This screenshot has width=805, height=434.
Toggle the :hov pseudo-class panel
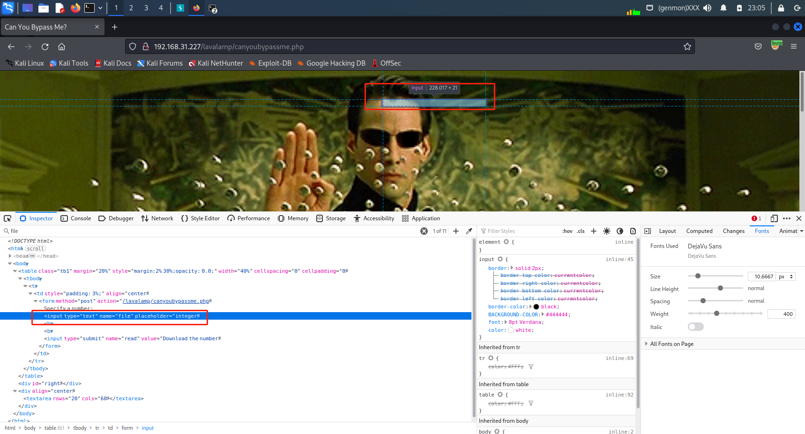[567, 231]
